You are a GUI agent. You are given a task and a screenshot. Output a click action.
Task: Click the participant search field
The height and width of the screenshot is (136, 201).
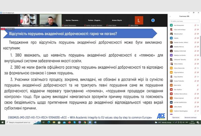(x=184, y=21)
